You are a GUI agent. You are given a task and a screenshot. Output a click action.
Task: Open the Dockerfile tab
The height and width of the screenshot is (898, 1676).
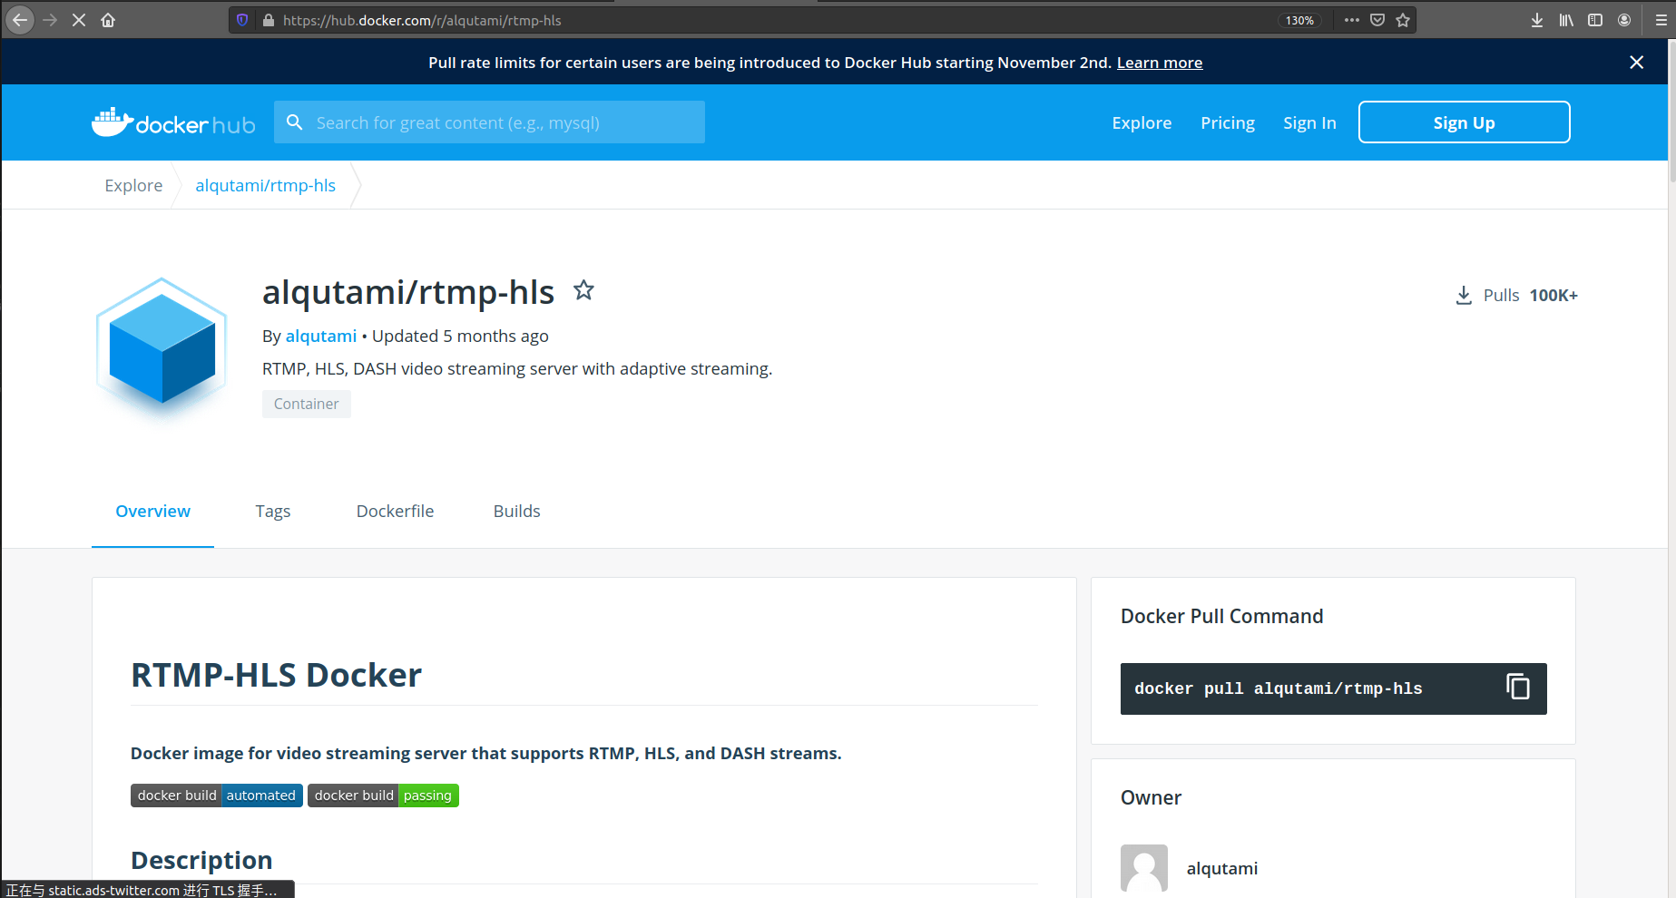pyautogui.click(x=395, y=511)
